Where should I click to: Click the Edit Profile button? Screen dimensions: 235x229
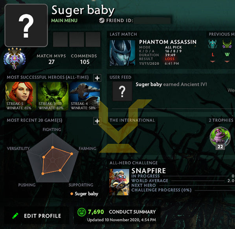coord(37,216)
